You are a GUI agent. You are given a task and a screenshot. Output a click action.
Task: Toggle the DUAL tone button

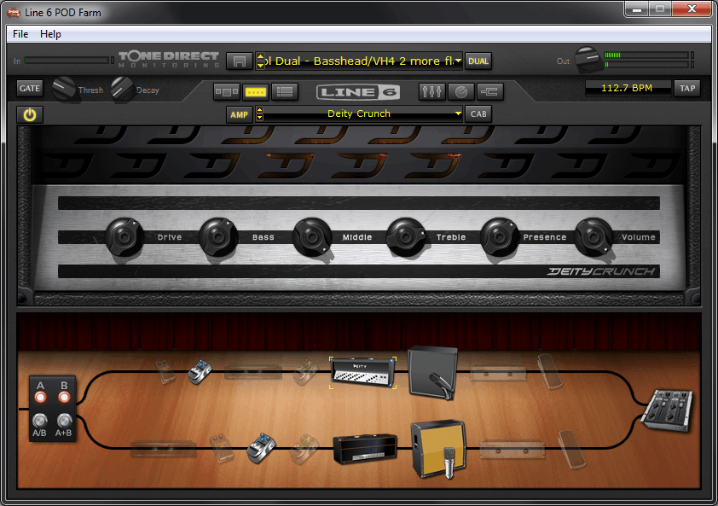pyautogui.click(x=478, y=61)
